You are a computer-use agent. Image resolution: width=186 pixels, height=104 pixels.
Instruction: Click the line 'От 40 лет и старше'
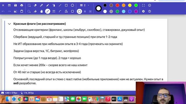(x=47, y=72)
